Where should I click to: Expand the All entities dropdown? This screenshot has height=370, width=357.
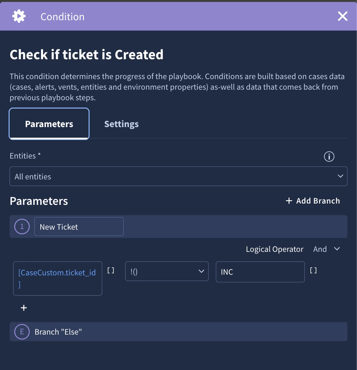[x=178, y=176]
